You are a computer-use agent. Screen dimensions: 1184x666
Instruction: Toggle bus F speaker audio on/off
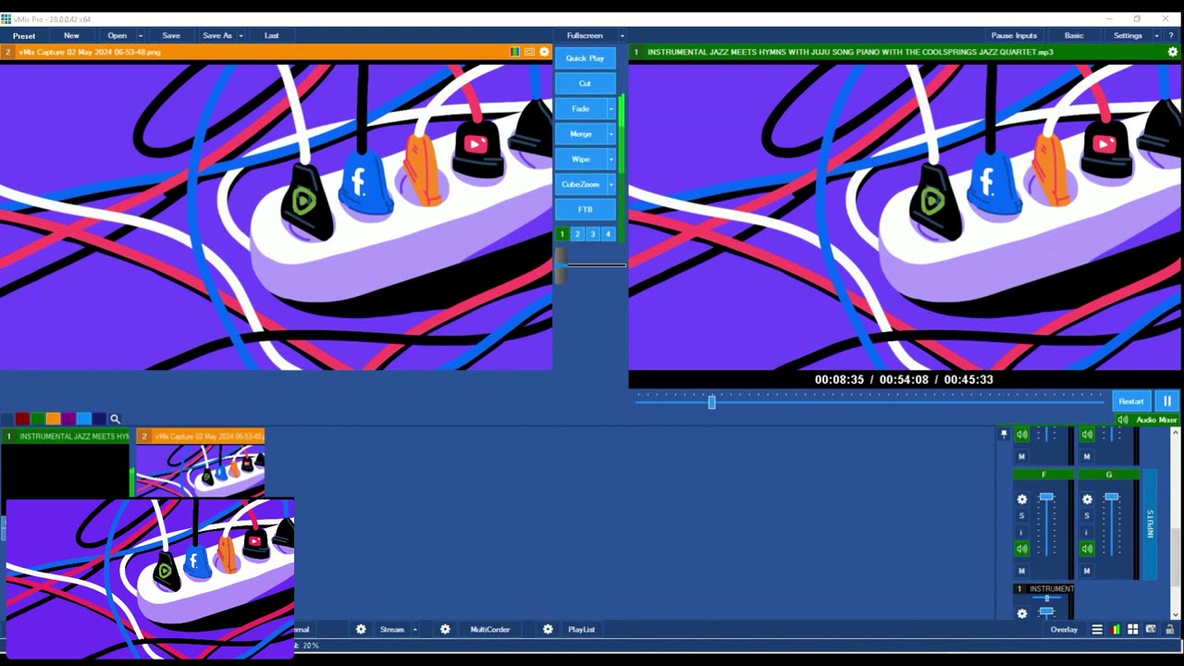coord(1022,549)
